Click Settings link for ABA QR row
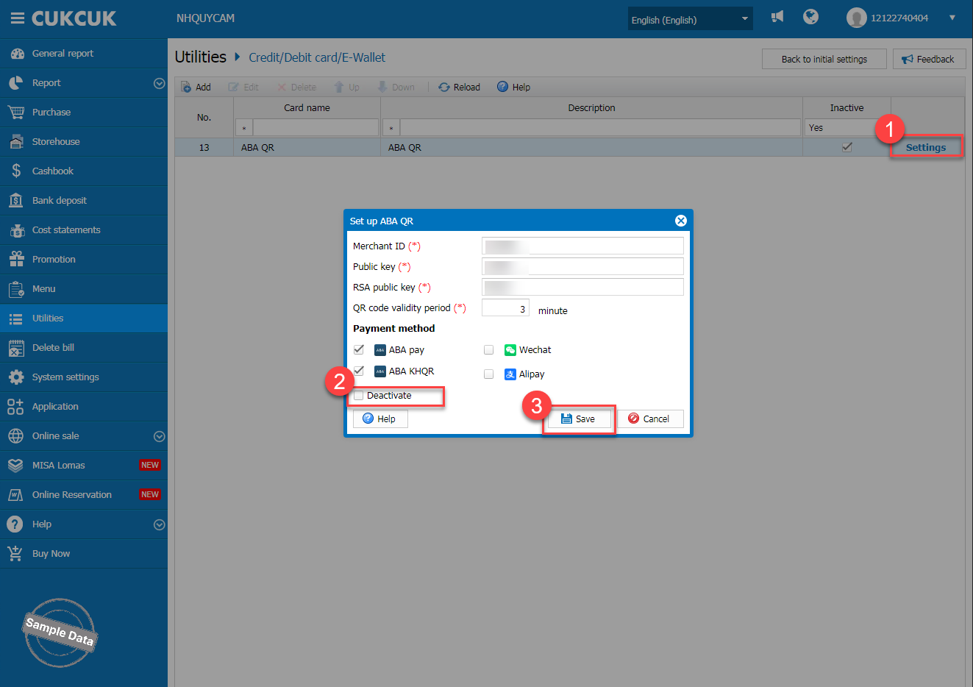 [x=926, y=147]
